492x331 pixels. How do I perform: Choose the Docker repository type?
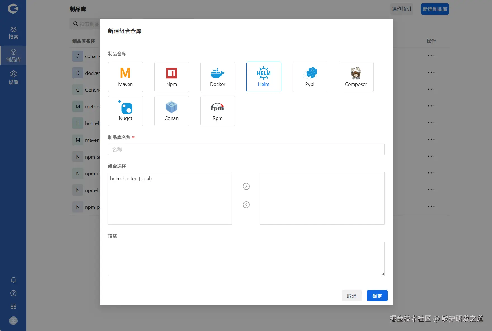click(x=218, y=77)
